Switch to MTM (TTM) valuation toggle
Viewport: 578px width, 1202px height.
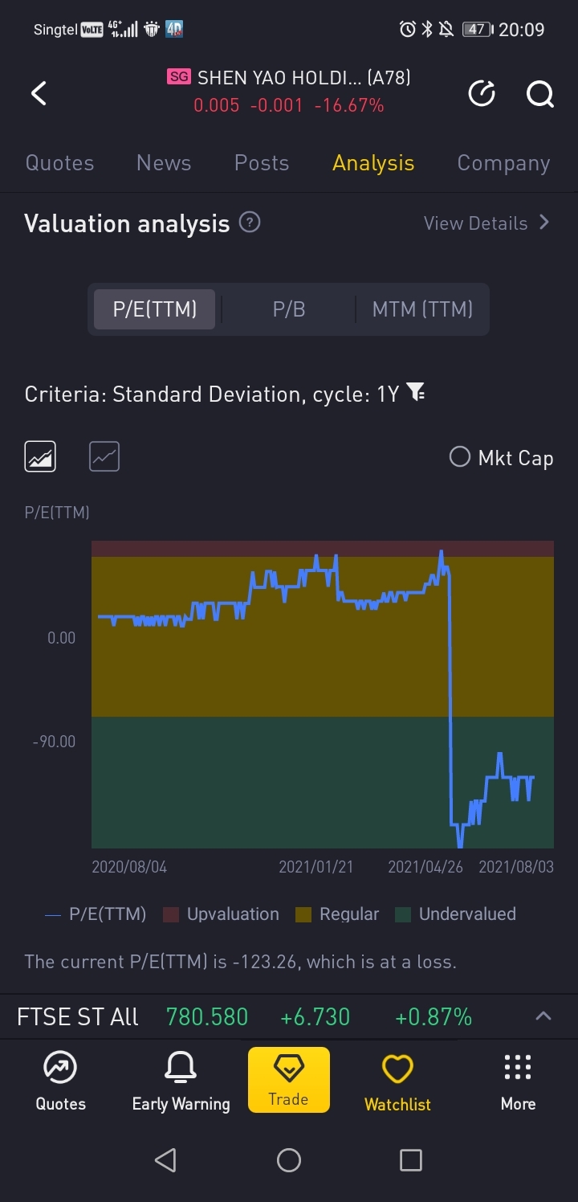point(422,309)
